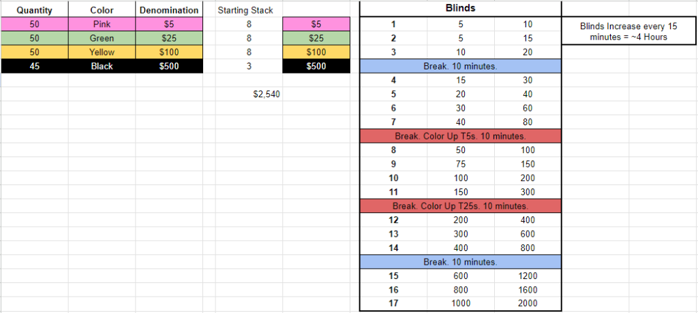This screenshot has width=698, height=313.
Task: Select level 17 big blind 2000 cell
Action: click(528, 303)
